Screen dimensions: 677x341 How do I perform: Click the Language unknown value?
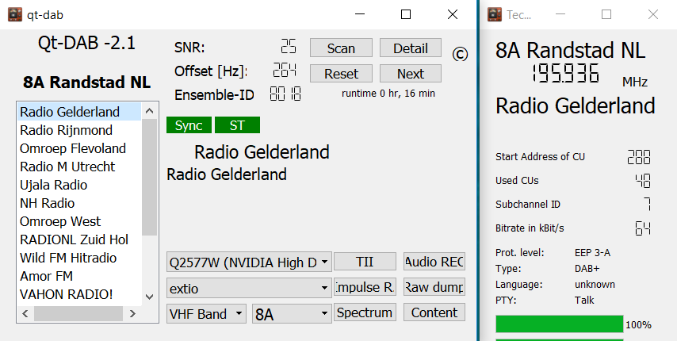pyautogui.click(x=595, y=285)
